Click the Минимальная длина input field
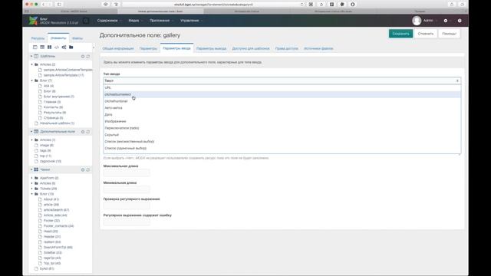Viewport: 491px width, 276px height. [127, 189]
